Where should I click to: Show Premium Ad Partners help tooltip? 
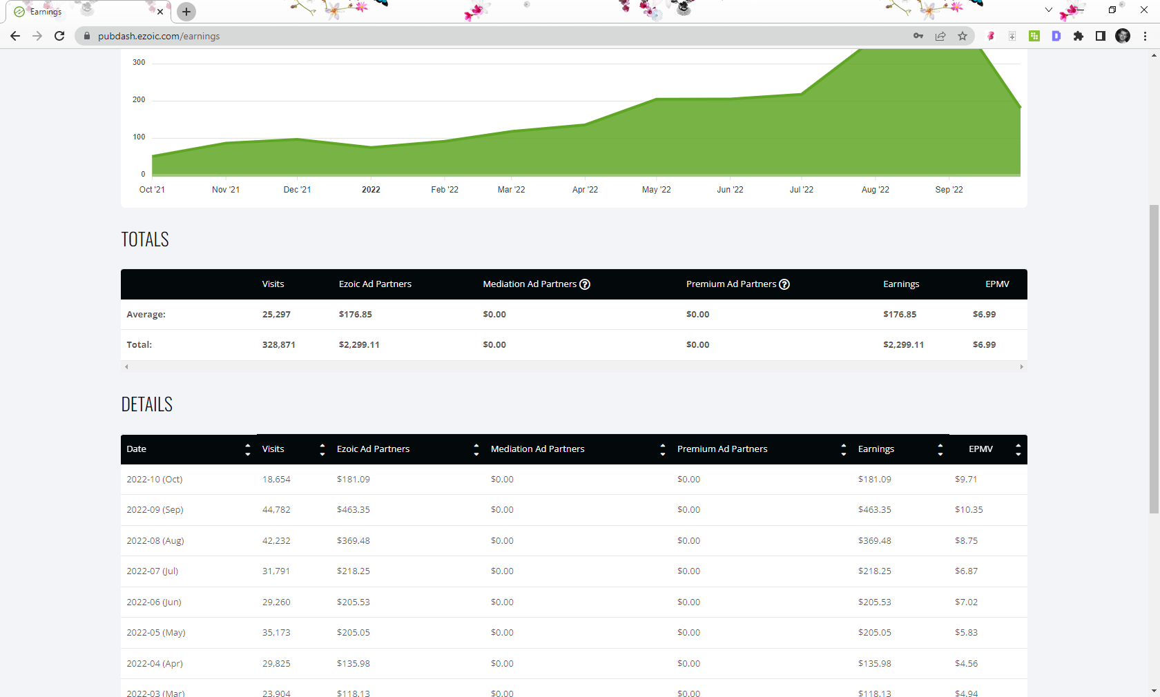pos(784,284)
